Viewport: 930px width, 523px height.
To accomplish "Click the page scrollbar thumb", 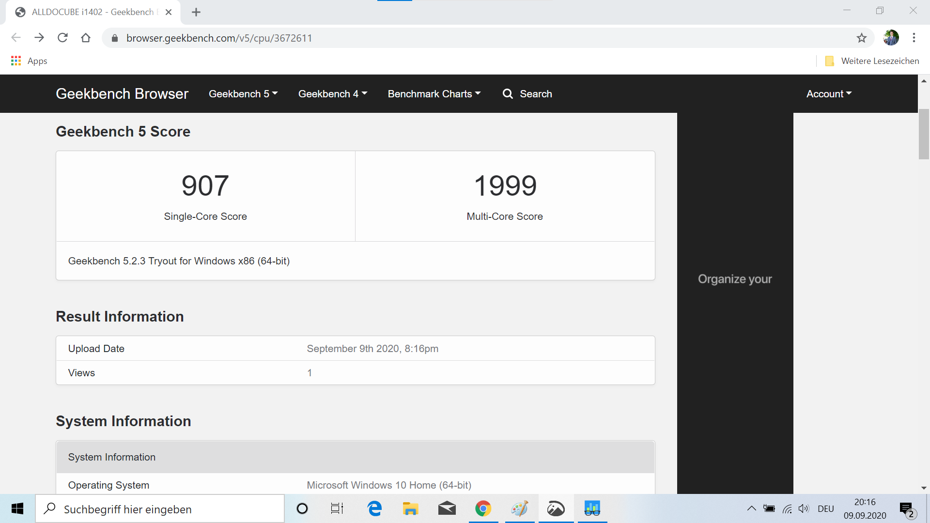I will click(924, 134).
